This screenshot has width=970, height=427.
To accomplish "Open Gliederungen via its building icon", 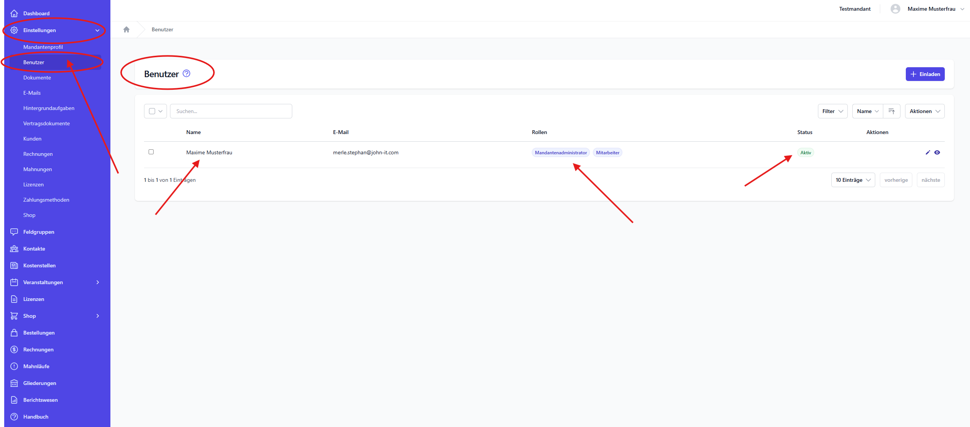I will pos(14,383).
